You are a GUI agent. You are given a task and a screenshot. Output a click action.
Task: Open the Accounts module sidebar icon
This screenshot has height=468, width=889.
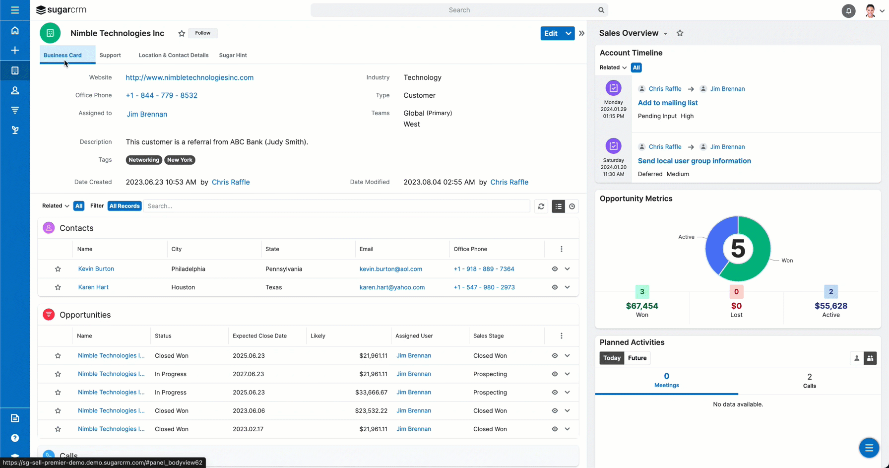(15, 70)
